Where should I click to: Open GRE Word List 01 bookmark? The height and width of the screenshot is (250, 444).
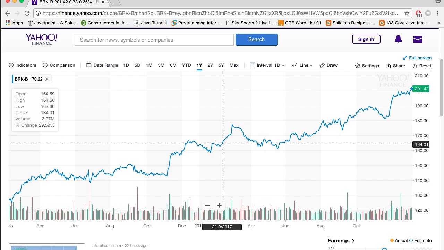[x=300, y=23]
